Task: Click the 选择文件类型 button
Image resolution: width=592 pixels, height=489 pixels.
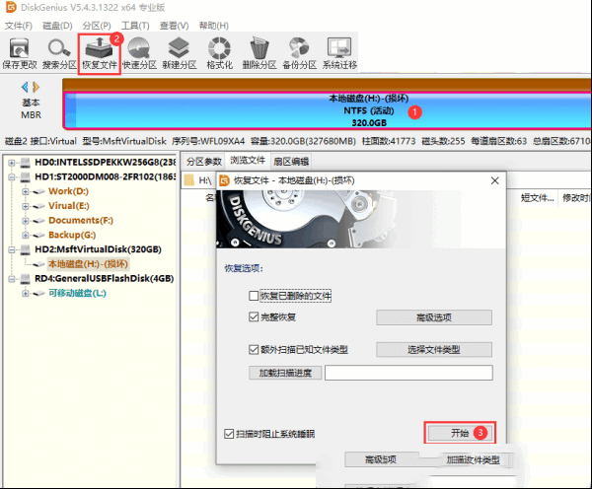Action: (434, 349)
